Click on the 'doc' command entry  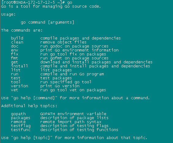coord(15,46)
